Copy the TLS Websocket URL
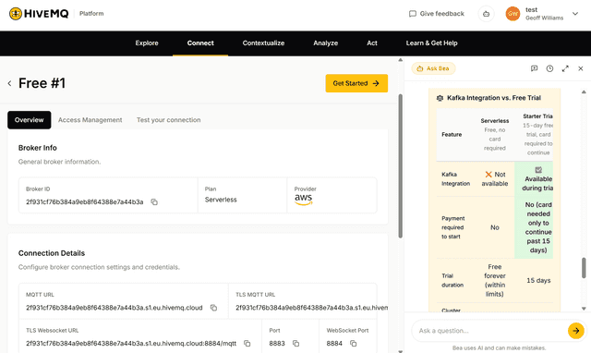 coord(247,344)
